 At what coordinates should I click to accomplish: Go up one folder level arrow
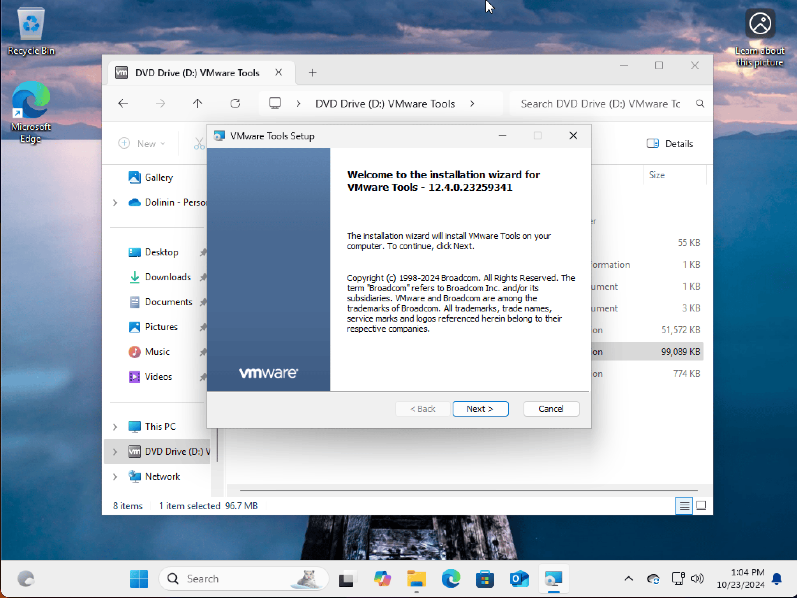coord(197,104)
